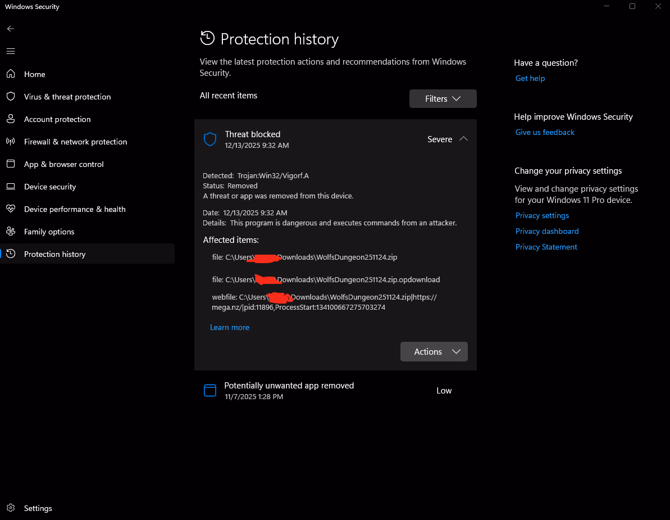
Task: Click the Learn more link
Action: pyautogui.click(x=230, y=327)
